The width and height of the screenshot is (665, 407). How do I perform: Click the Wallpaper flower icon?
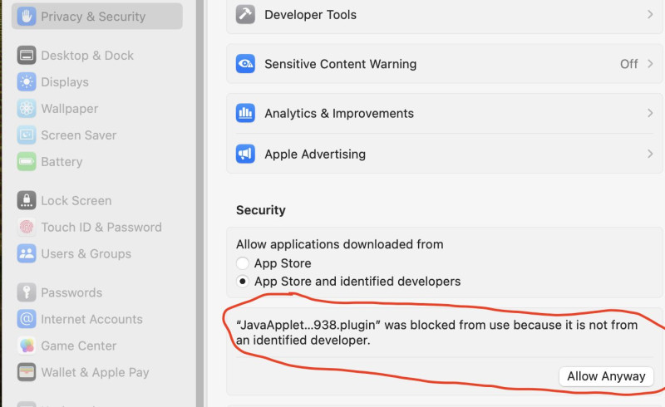point(27,109)
